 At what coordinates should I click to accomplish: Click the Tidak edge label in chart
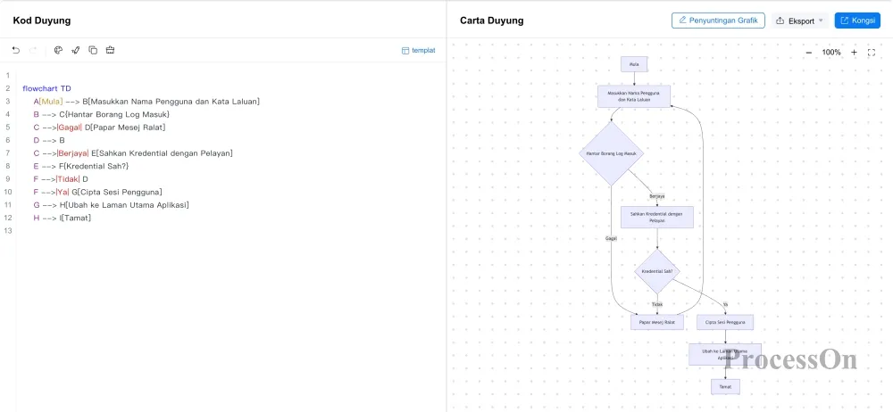[657, 304]
